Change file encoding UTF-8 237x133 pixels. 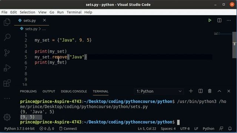(x=185, y=129)
